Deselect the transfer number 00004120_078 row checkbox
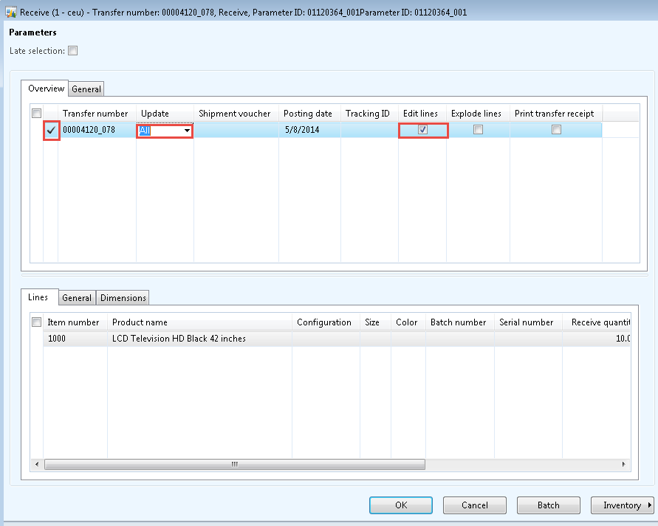 click(x=51, y=129)
